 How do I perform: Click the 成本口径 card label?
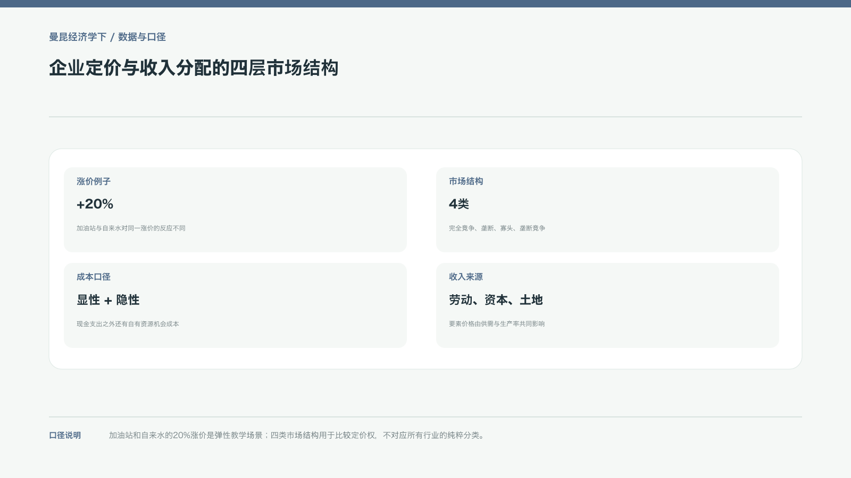click(94, 277)
